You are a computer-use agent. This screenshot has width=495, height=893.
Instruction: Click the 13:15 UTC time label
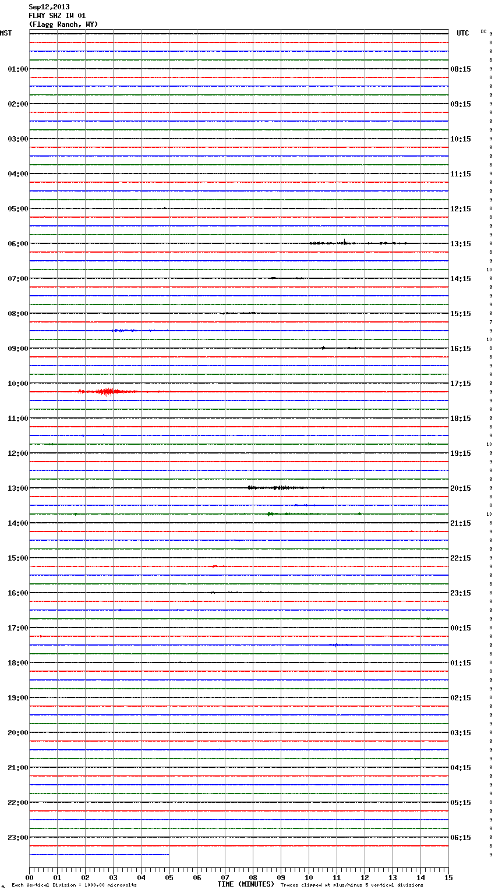[x=461, y=244]
